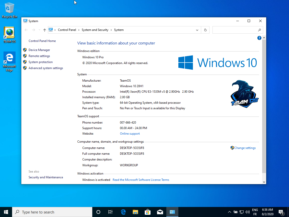This screenshot has height=217, width=289.
Task: Click the shield icon beside Remote settings
Action: click(x=25, y=56)
